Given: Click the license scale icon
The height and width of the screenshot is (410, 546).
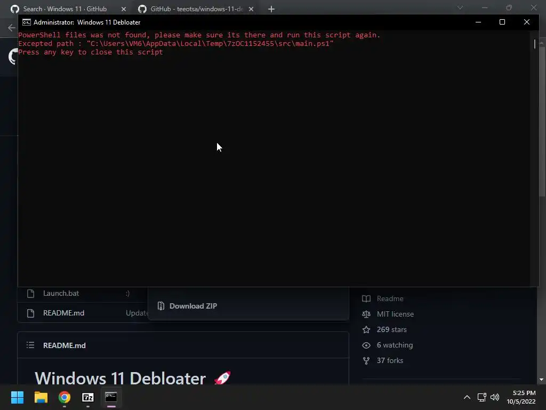Looking at the screenshot, I should coord(366,314).
